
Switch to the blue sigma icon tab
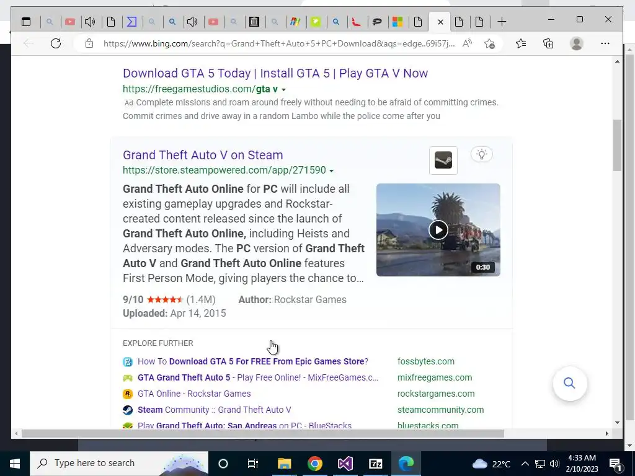[131, 22]
